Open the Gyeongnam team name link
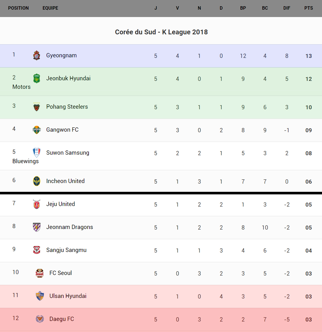Viewport: 322px width, 332px height. (x=61, y=55)
